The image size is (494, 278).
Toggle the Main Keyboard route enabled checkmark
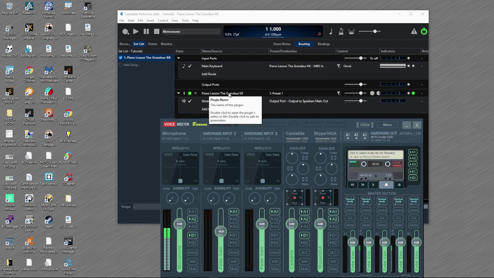point(189,66)
